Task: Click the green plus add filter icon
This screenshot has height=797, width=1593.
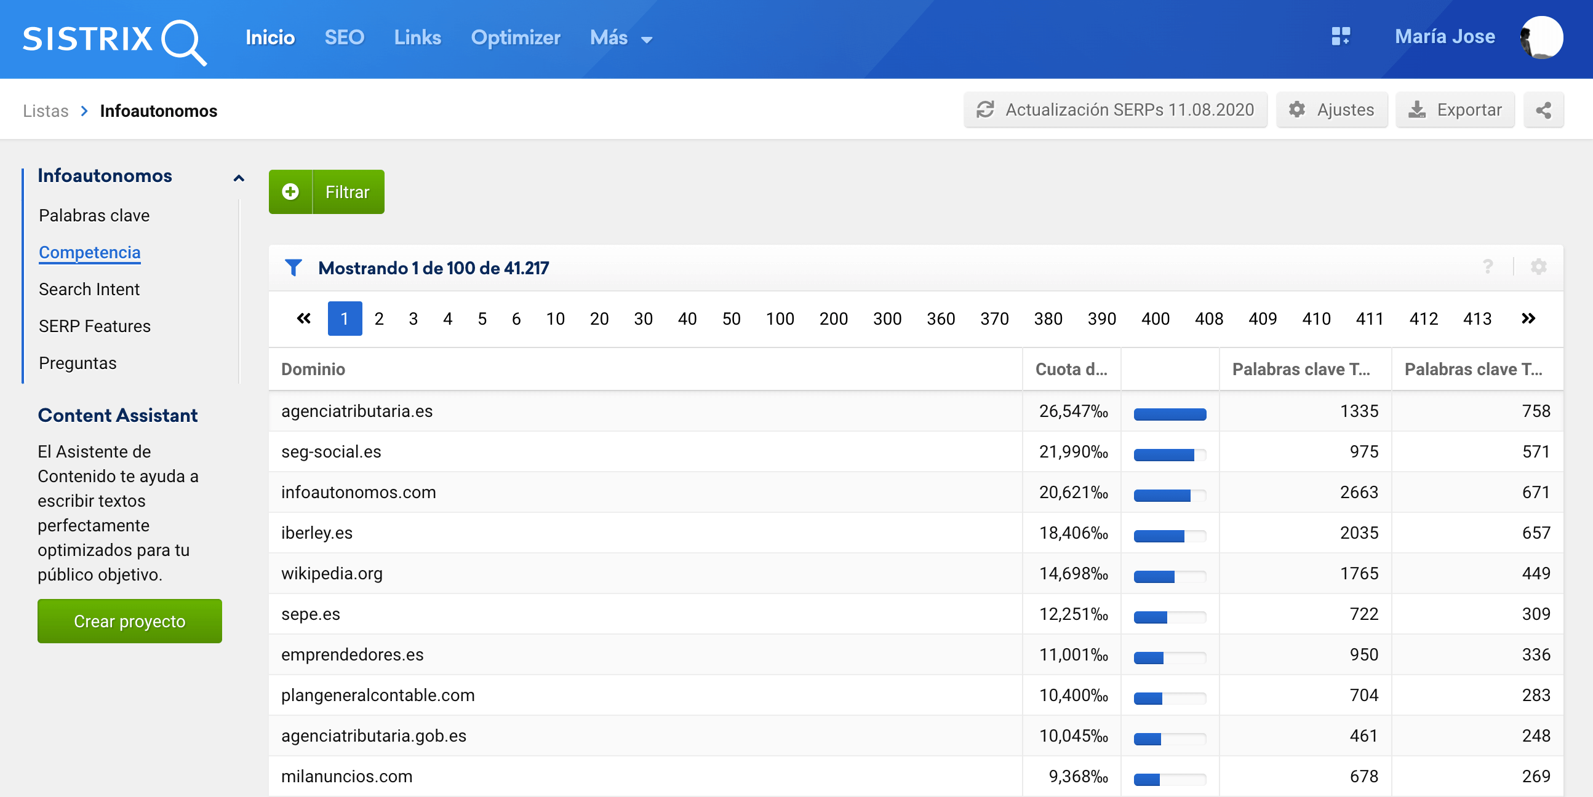Action: point(290,192)
